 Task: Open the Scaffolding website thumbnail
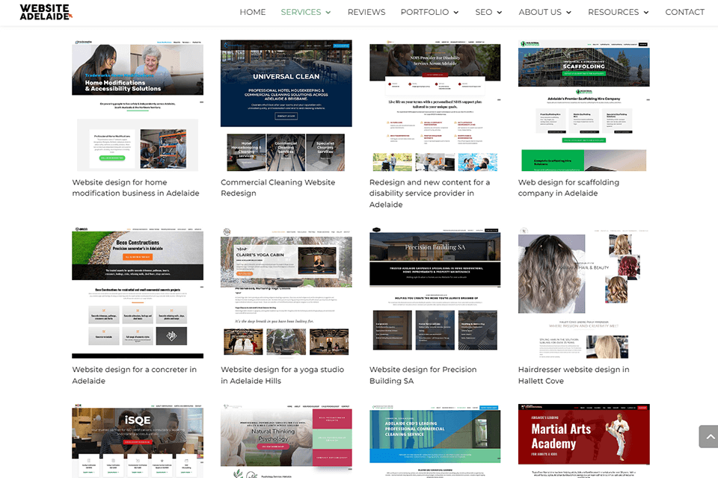(584, 105)
